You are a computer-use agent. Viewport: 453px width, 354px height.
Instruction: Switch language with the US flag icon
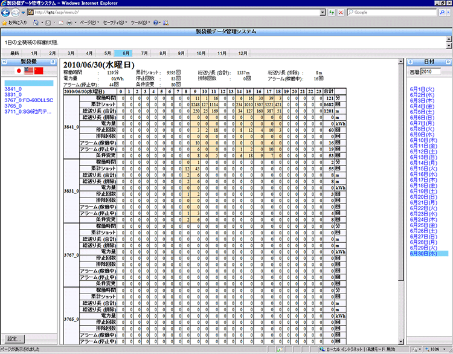pyautogui.click(x=28, y=71)
